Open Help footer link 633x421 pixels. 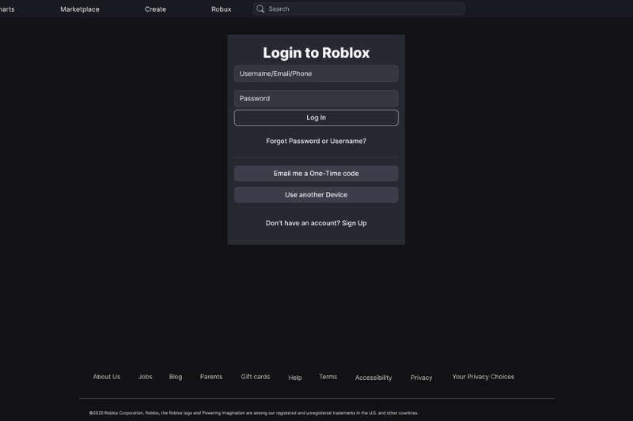pyautogui.click(x=295, y=378)
